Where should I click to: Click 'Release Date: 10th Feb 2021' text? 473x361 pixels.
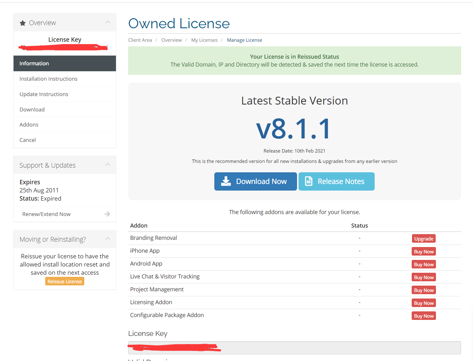[294, 151]
